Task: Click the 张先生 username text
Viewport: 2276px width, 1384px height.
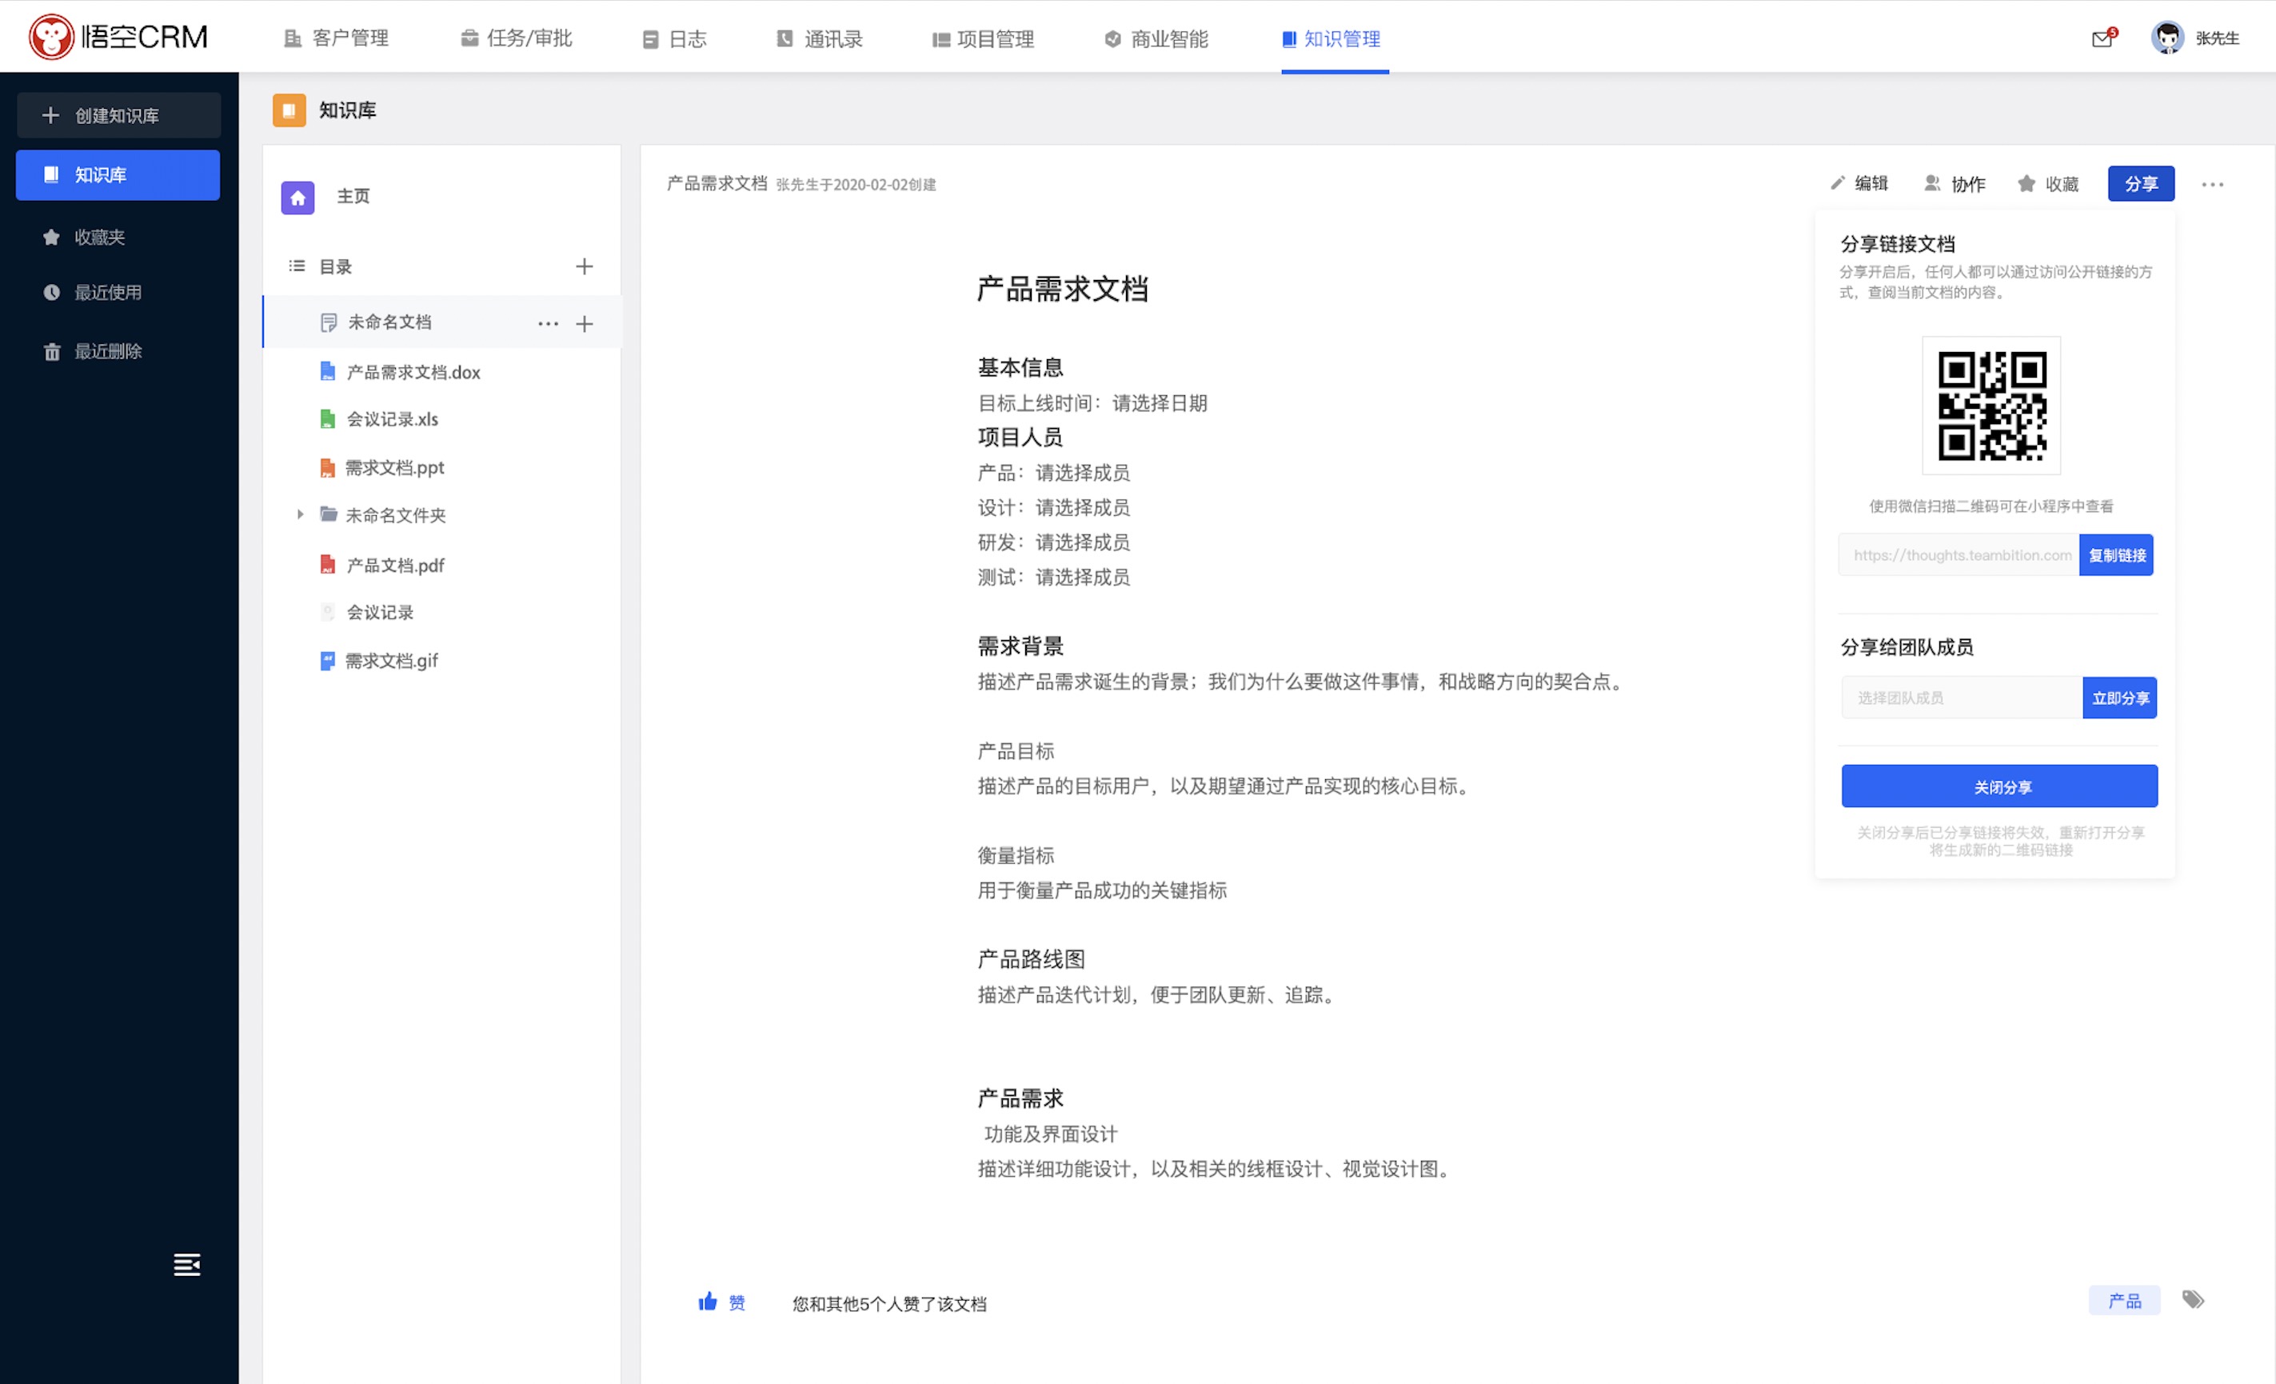Action: (2218, 39)
